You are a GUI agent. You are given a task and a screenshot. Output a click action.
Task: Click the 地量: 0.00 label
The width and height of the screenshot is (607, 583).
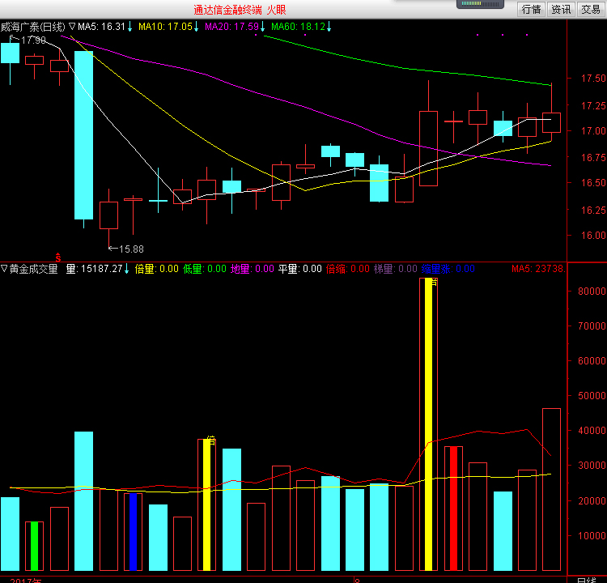click(252, 269)
